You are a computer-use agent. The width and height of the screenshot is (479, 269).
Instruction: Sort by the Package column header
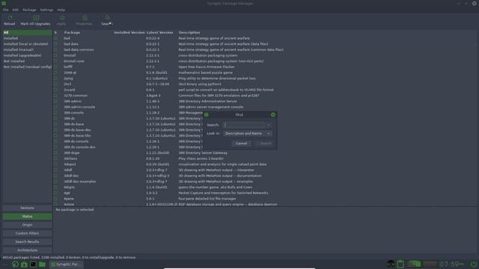pos(72,32)
